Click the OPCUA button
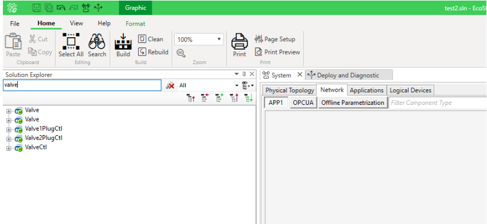 [304, 103]
